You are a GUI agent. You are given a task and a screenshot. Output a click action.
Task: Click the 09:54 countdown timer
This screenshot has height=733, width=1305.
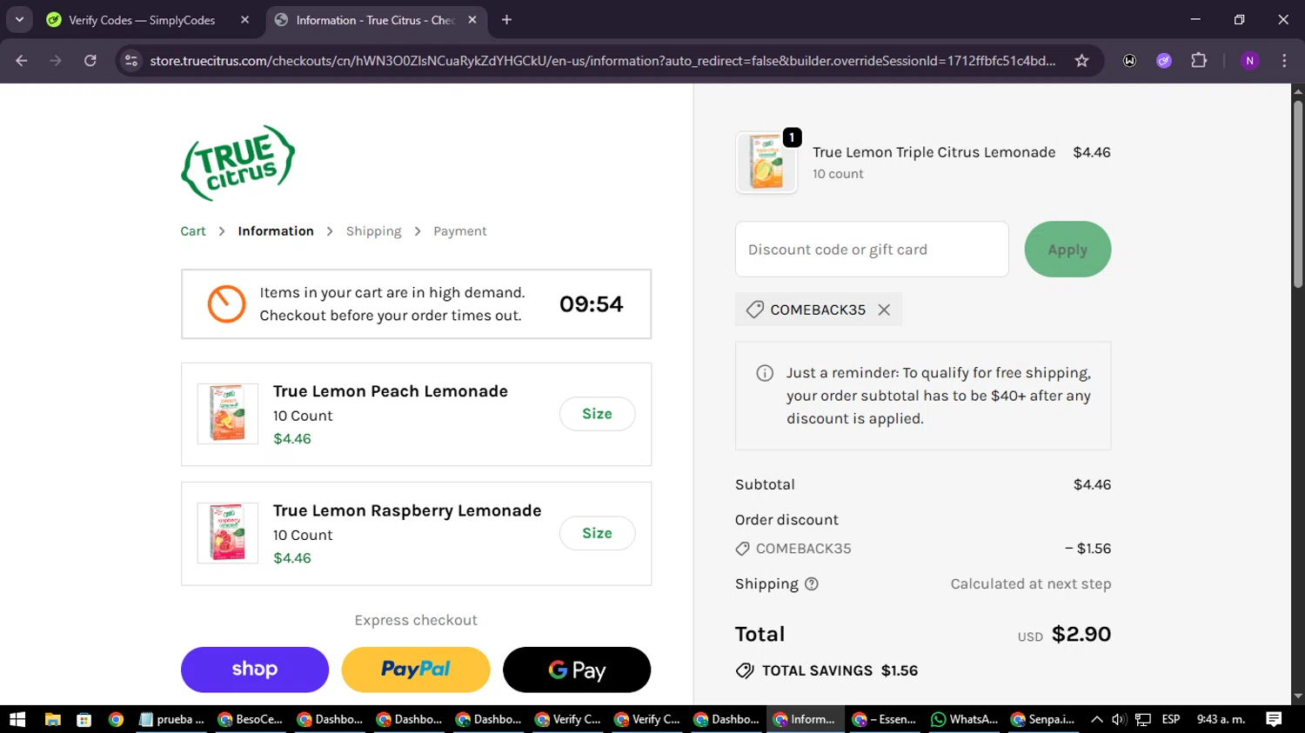point(592,304)
